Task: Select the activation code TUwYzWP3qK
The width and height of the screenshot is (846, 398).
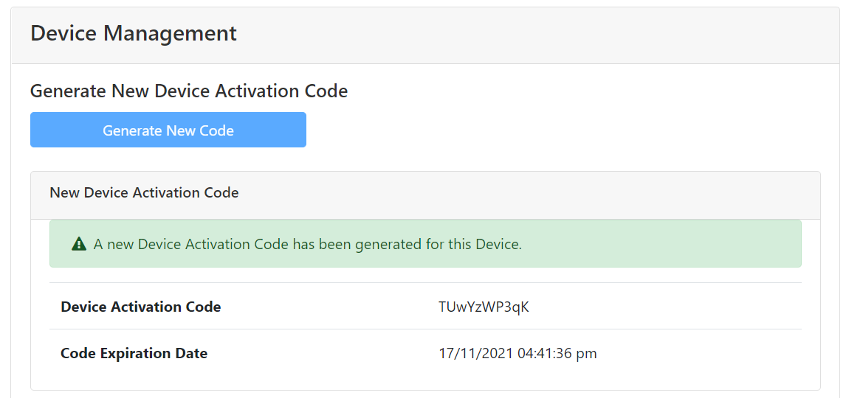Action: point(484,307)
